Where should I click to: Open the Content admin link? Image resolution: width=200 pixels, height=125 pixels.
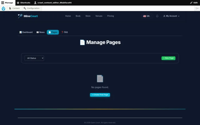pyautogui.click(x=14, y=8)
